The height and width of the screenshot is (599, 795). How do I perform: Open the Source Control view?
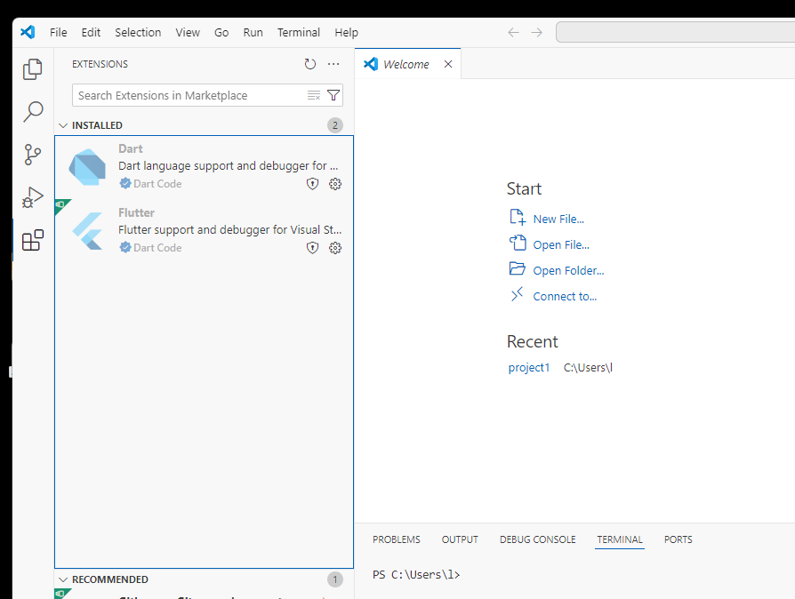tap(32, 155)
